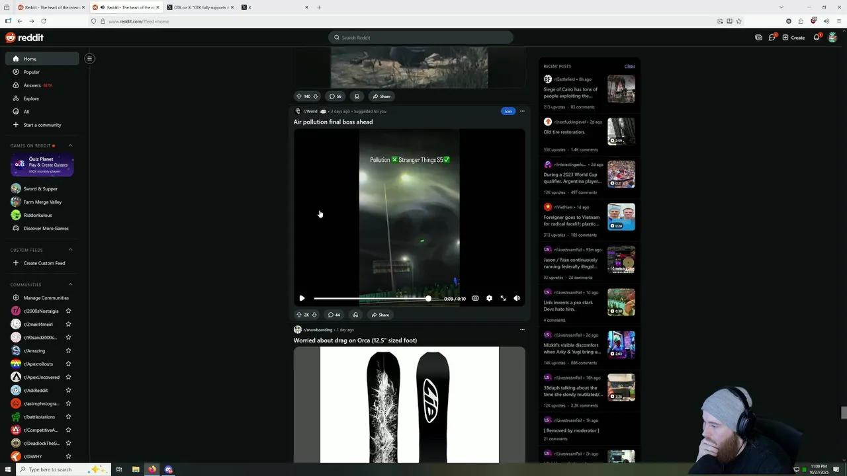The image size is (847, 476).
Task: Open options menu for r/Weird post
Action: 522,111
